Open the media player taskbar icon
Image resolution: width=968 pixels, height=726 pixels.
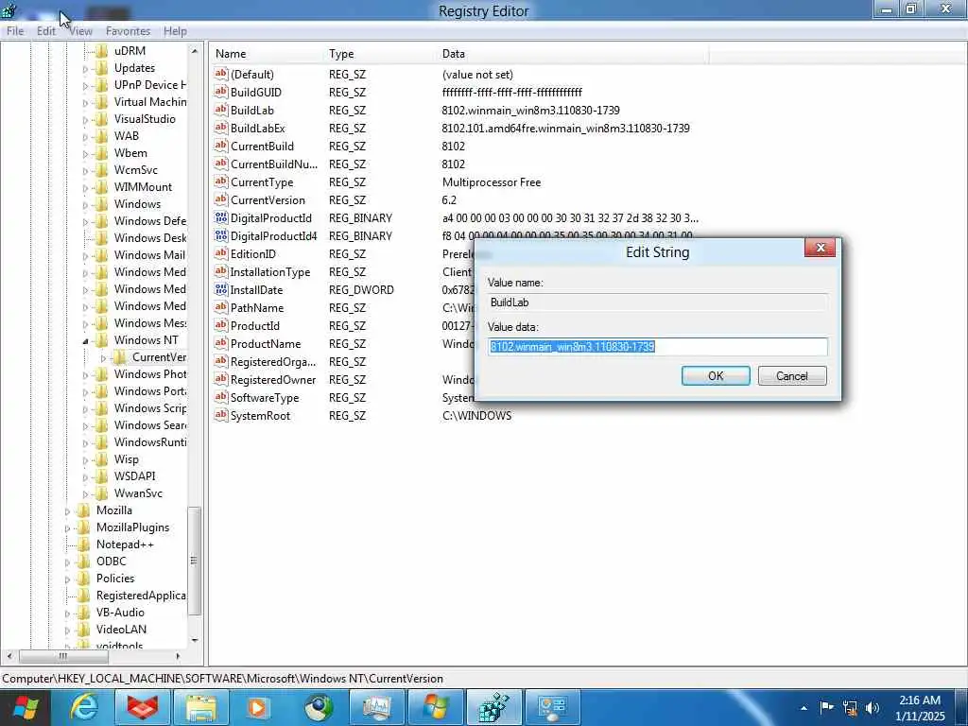click(x=259, y=707)
